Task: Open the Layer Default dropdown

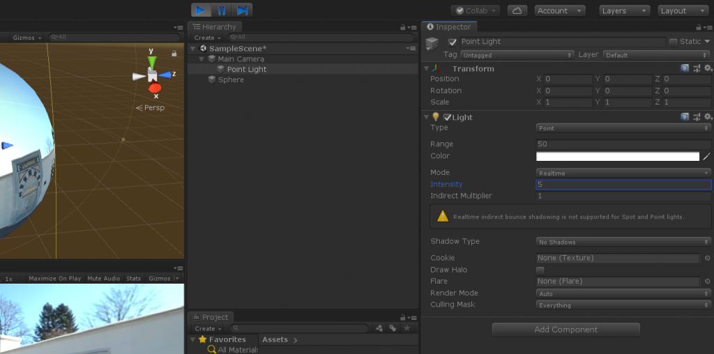Action: click(x=657, y=55)
